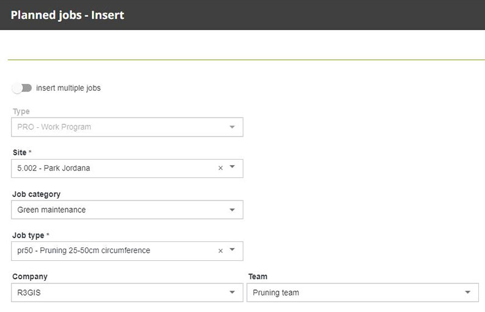Click the disabled Type dropdown arrow

[232, 127]
